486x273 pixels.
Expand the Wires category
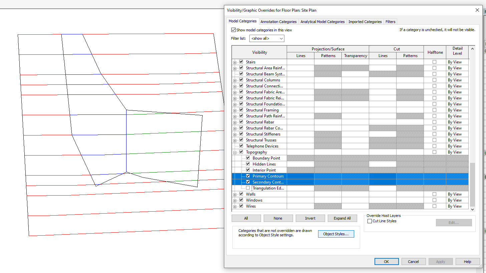pyautogui.click(x=235, y=207)
